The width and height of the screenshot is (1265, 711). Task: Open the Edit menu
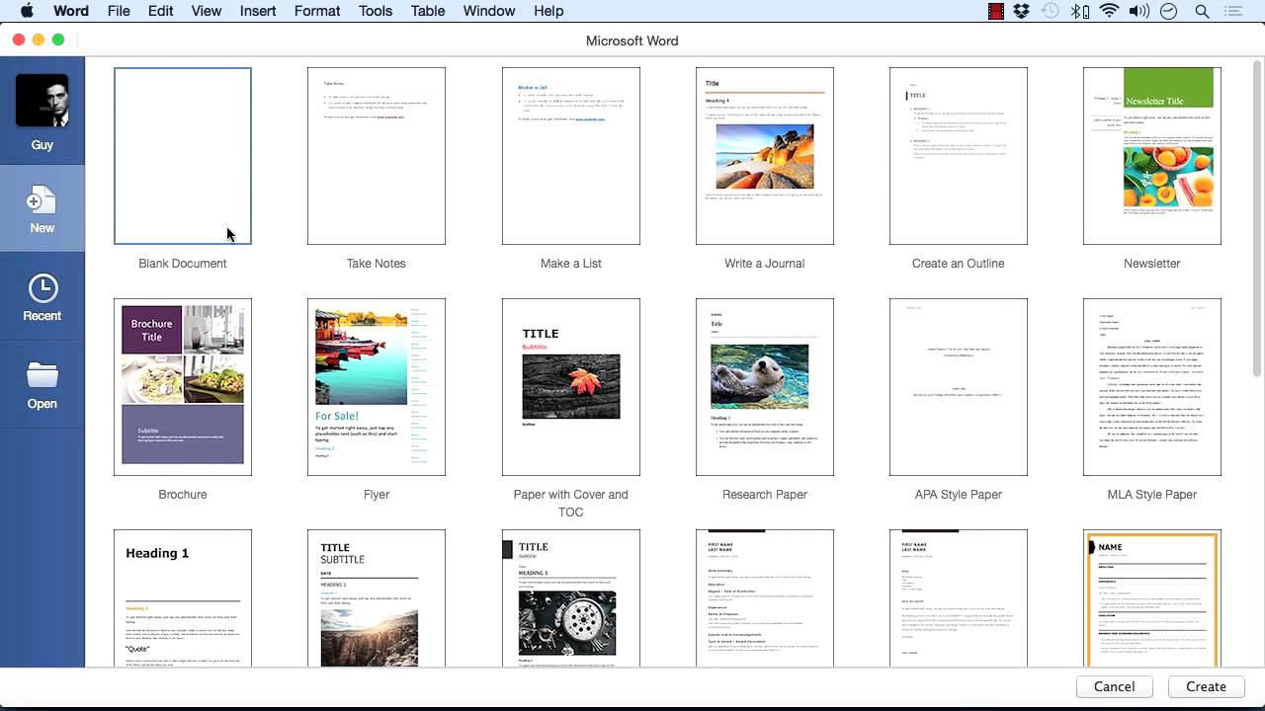click(160, 11)
